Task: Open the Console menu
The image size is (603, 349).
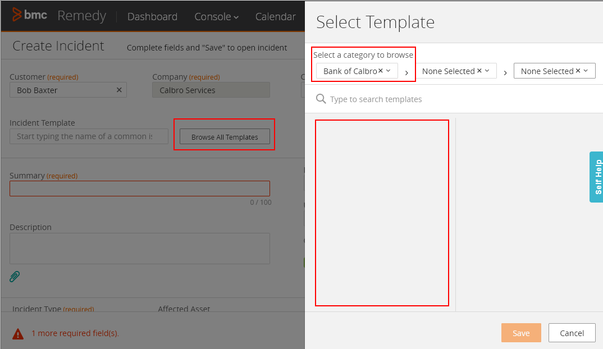Action: click(x=217, y=16)
